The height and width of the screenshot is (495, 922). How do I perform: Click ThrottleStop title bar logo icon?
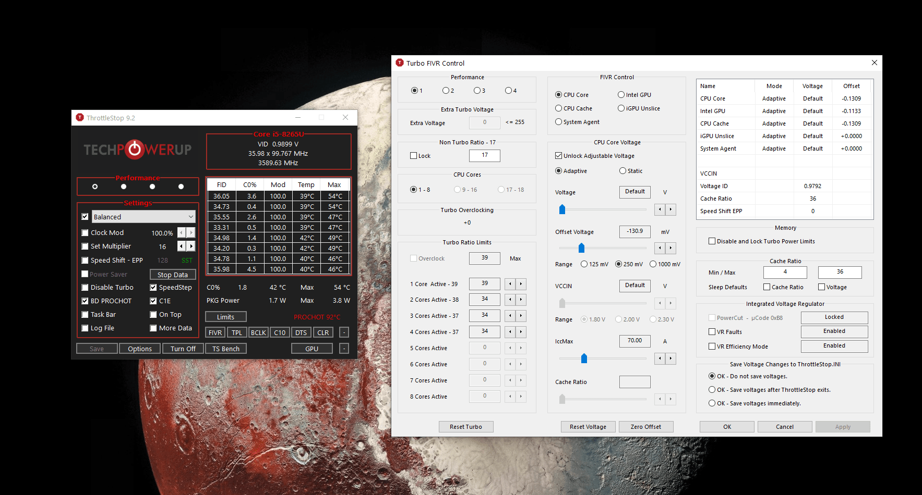tap(80, 117)
